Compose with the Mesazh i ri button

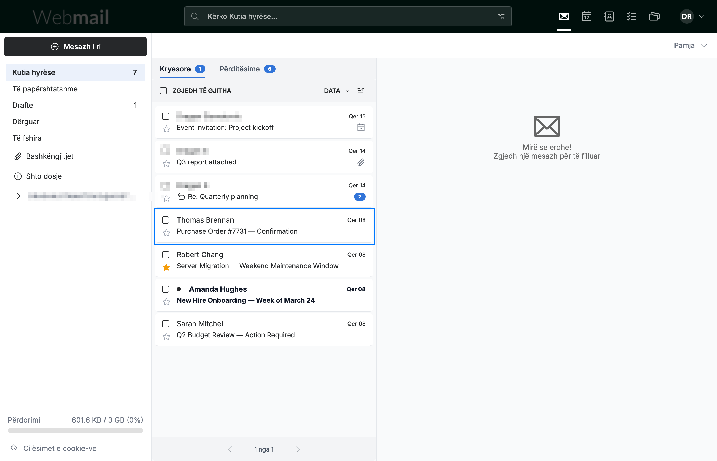coord(75,46)
